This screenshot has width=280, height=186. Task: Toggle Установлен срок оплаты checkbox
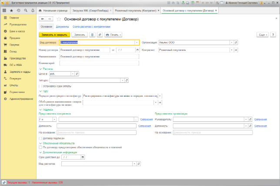click(40, 86)
